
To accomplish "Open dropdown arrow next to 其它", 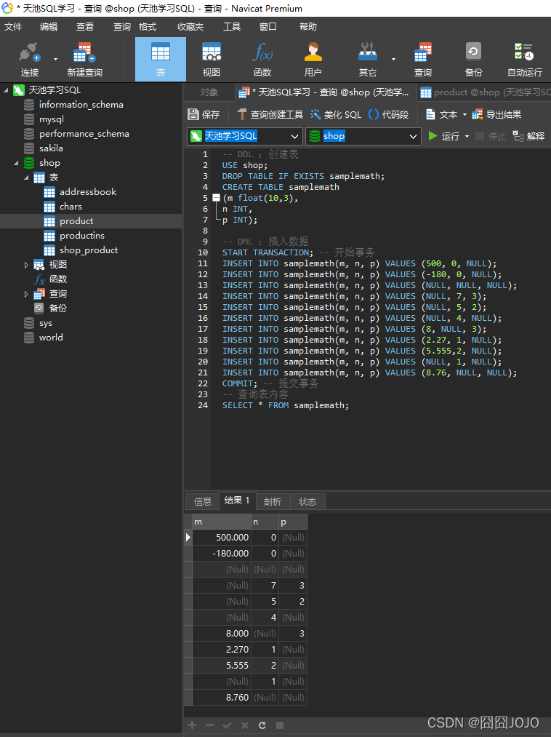I will (393, 59).
